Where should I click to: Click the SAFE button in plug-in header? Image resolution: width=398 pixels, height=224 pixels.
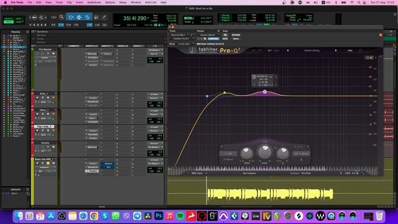(x=225, y=39)
